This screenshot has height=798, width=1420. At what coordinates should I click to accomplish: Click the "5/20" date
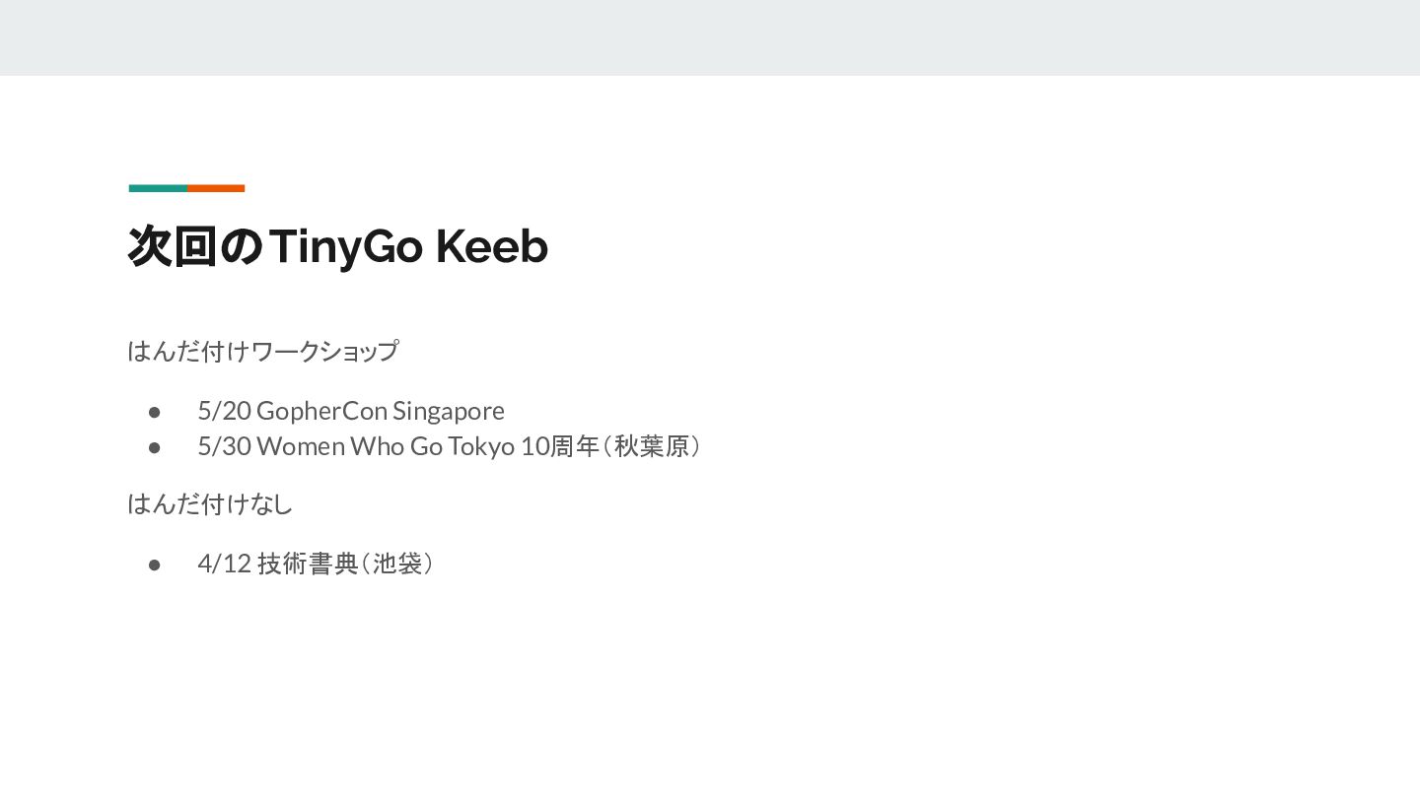coord(224,411)
